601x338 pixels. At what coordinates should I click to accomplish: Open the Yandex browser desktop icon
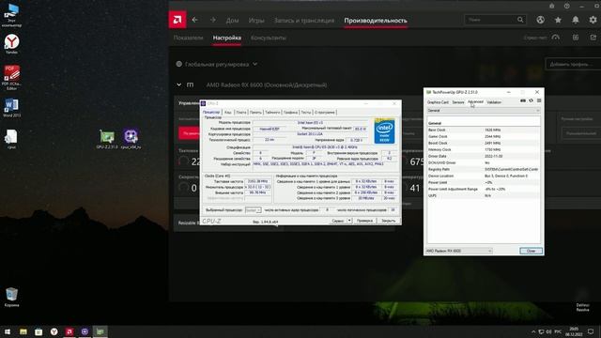pyautogui.click(x=11, y=44)
